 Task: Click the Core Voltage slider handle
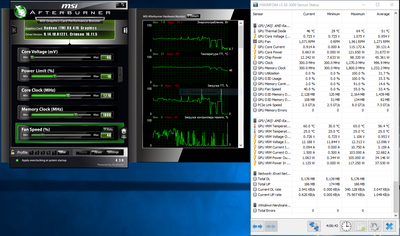(32, 57)
